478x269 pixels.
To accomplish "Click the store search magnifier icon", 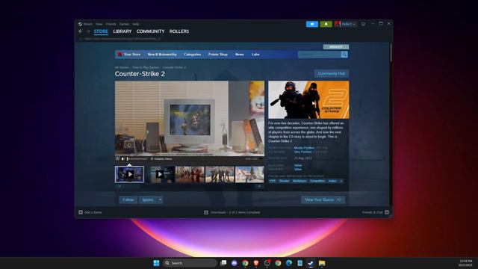I will tap(344, 55).
